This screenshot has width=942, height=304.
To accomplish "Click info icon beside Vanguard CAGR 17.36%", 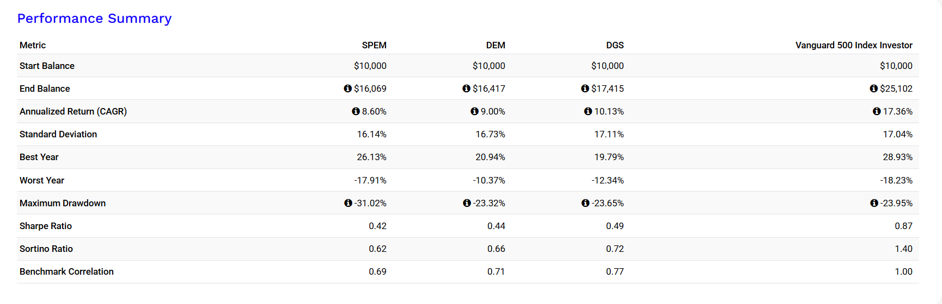I will [876, 111].
